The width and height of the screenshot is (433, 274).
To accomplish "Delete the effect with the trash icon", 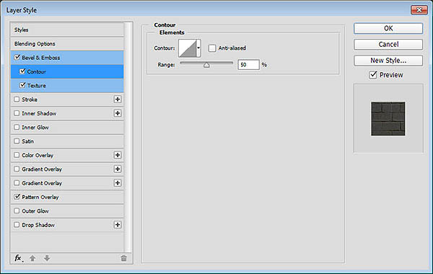I will pos(123,258).
